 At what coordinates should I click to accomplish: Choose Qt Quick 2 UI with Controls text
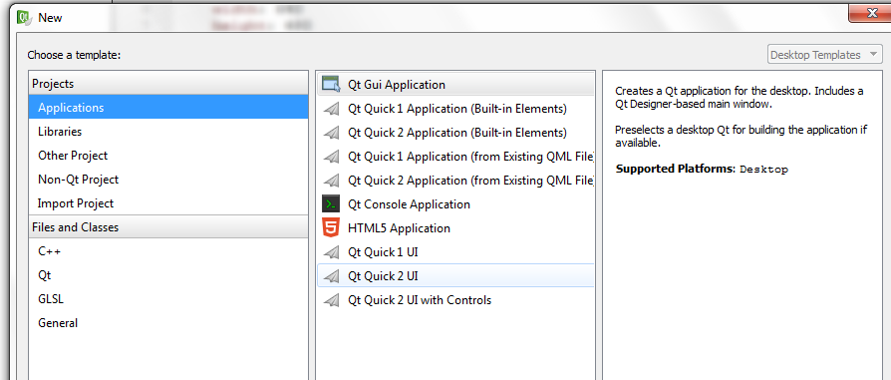[x=420, y=300]
